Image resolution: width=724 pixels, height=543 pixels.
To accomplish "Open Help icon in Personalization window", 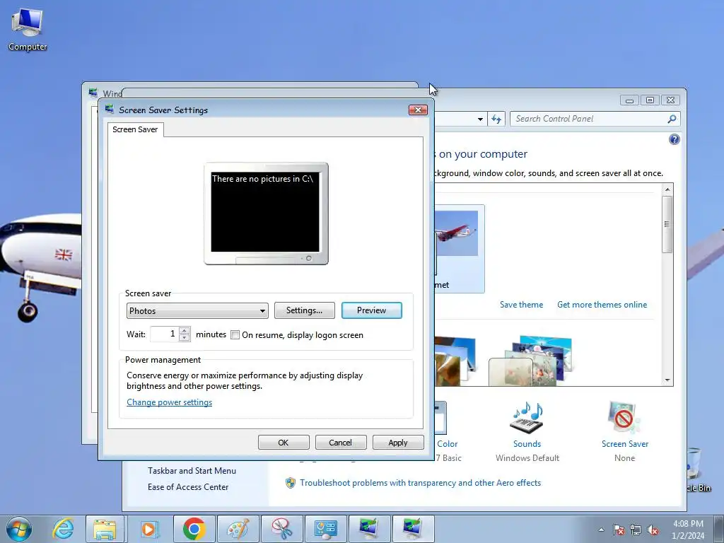I will click(674, 139).
